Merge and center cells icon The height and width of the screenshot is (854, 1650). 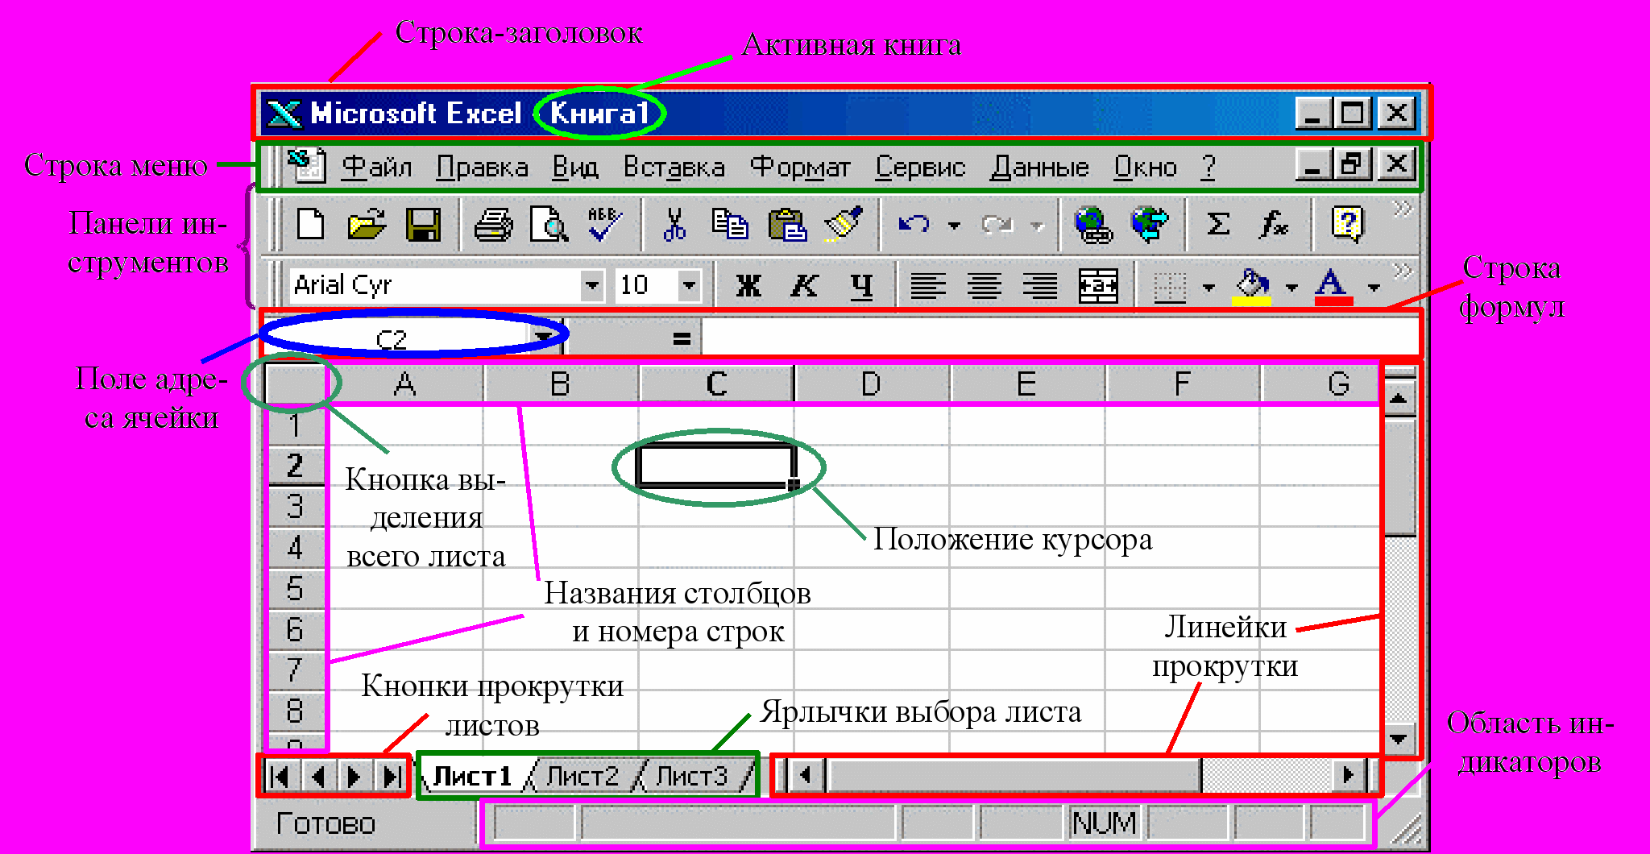(x=1098, y=285)
